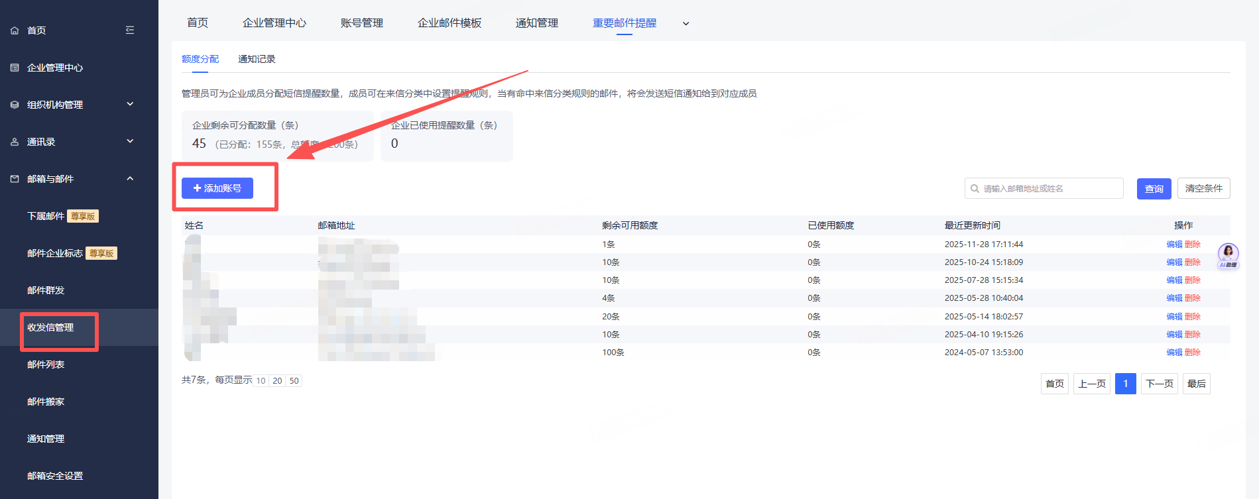1259x499 pixels.
Task: Click the search magnifier icon in input
Action: point(975,188)
